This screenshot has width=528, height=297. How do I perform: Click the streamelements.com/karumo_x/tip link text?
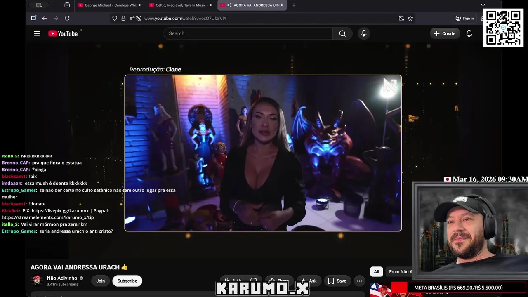[x=48, y=217]
